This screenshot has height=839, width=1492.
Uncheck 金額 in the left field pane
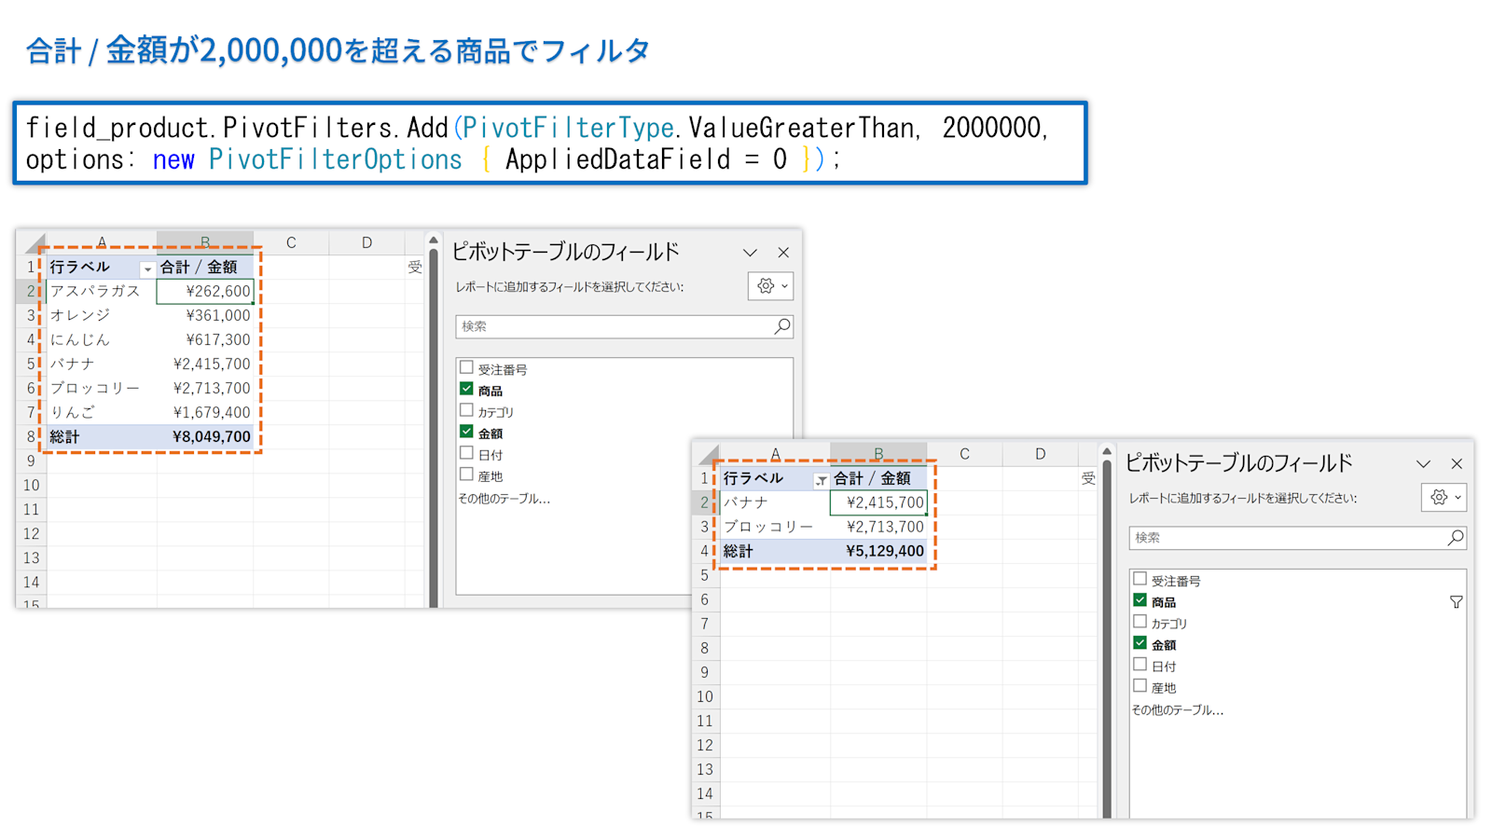[466, 433]
